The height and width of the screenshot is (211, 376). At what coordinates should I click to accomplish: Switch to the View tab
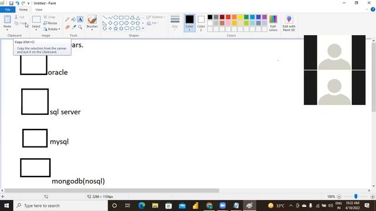coord(39,9)
